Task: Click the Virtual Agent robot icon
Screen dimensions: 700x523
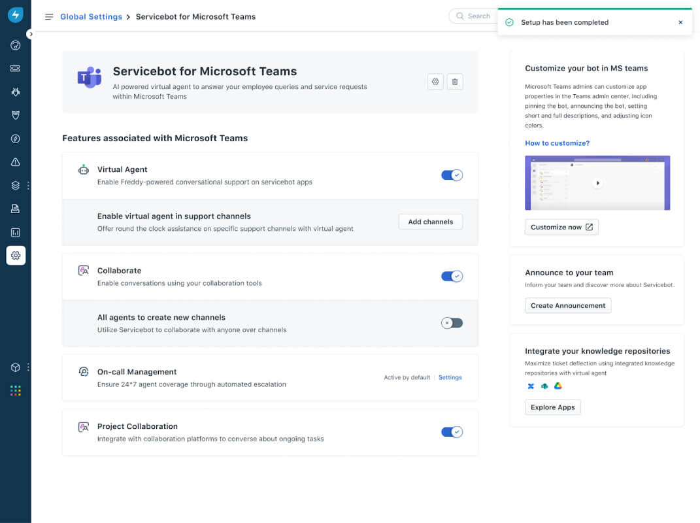Action: [84, 170]
